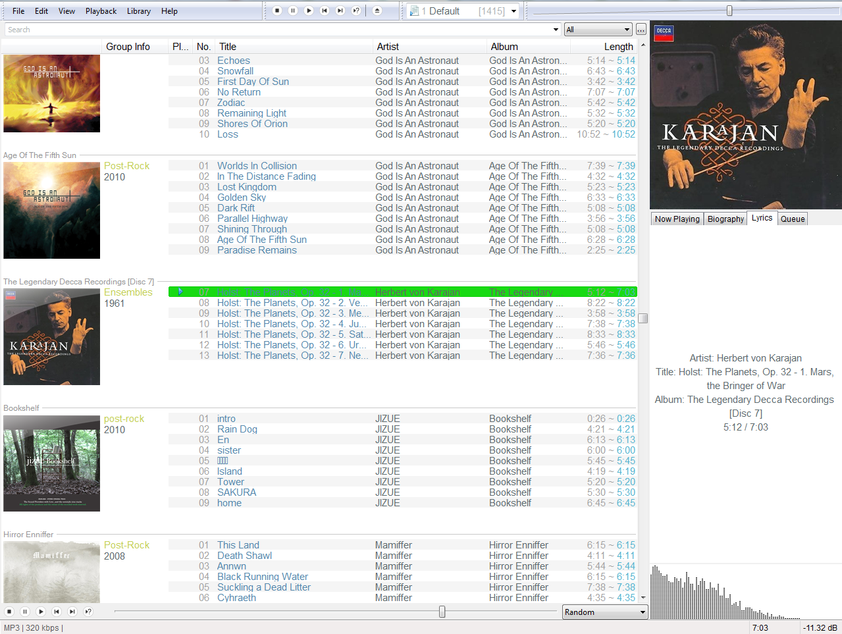Click the Eject/Open icon in the top toolbar

tap(377, 11)
